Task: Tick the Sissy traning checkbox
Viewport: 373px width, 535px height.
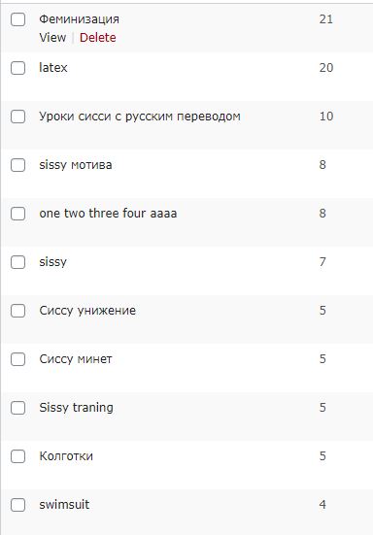Action: tap(17, 408)
